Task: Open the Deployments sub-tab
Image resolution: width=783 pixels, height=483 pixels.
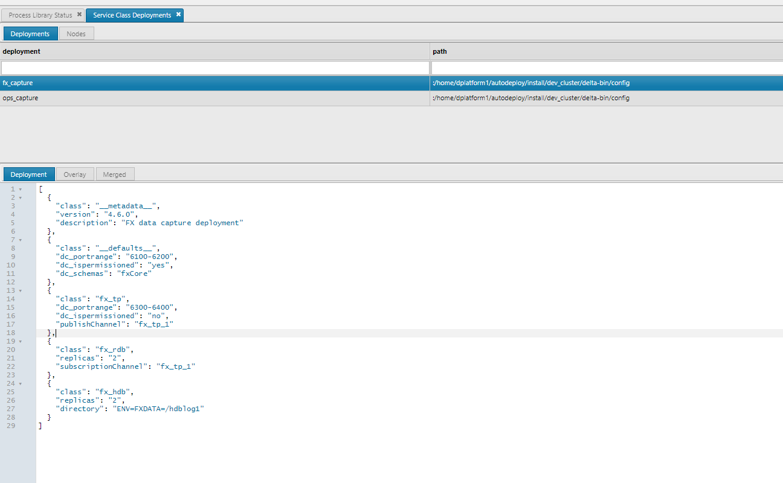Action: pos(30,34)
